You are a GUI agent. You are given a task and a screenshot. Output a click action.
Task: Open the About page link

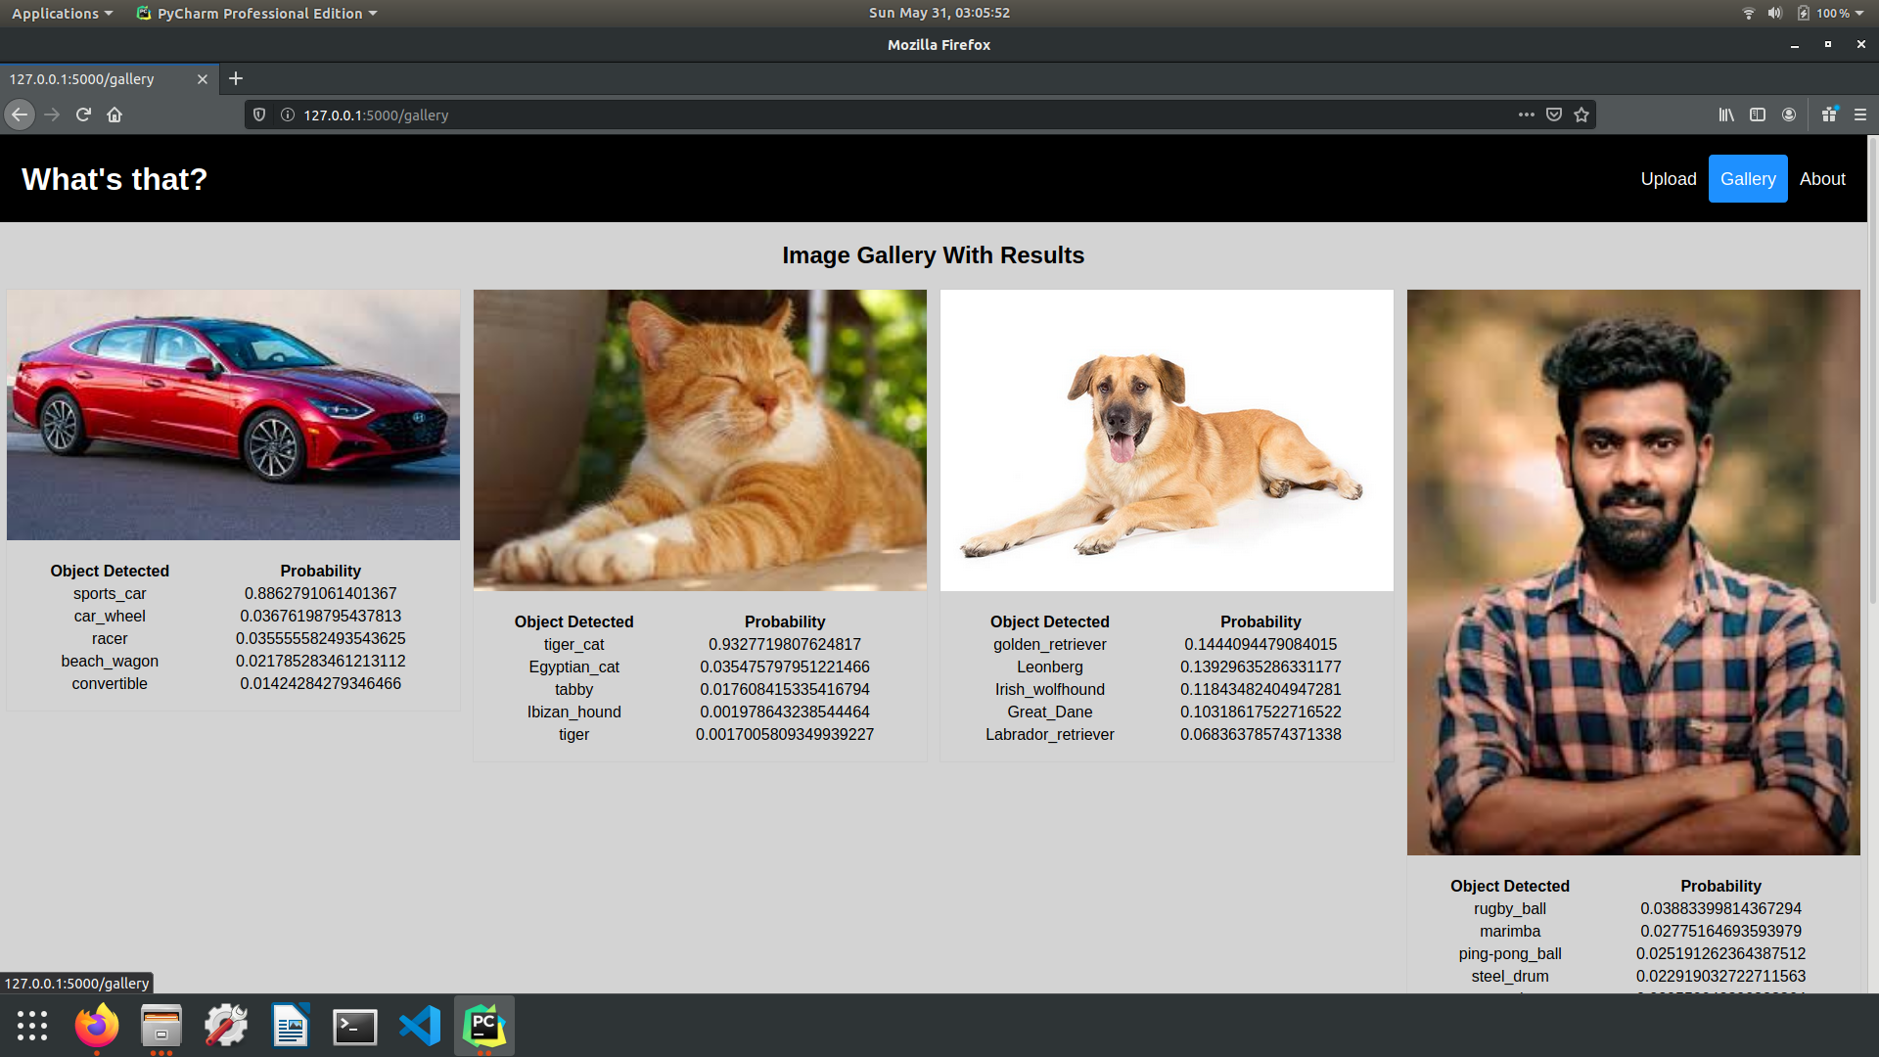coord(1822,179)
